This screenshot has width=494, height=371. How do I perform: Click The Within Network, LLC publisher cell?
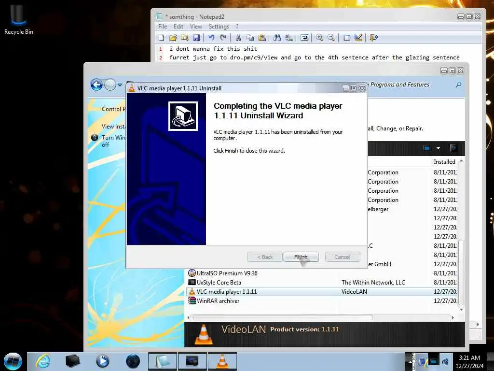click(373, 282)
